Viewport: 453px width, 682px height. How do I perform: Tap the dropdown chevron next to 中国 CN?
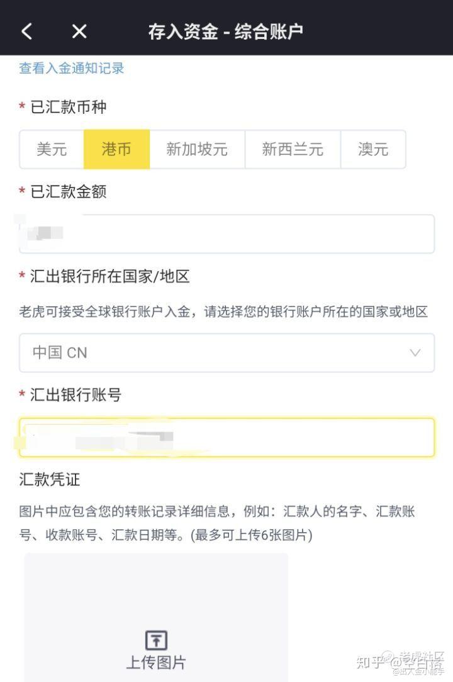[x=413, y=353]
